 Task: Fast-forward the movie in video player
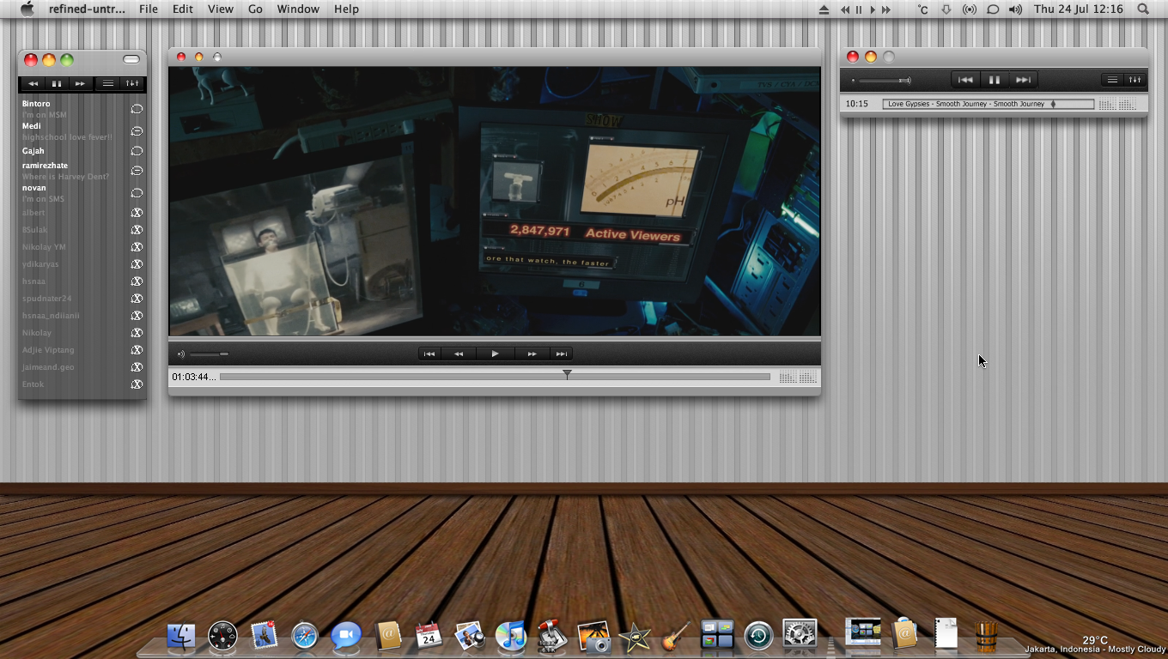click(532, 354)
